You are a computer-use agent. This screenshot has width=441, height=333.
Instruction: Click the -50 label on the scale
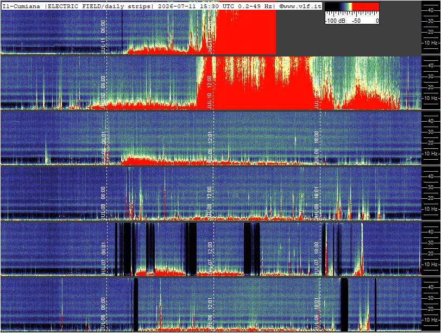pos(356,21)
